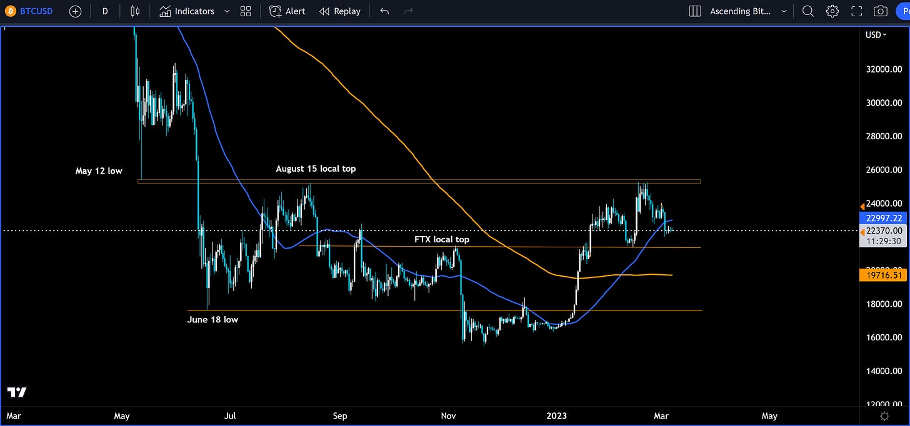Undo the last chart action

384,11
